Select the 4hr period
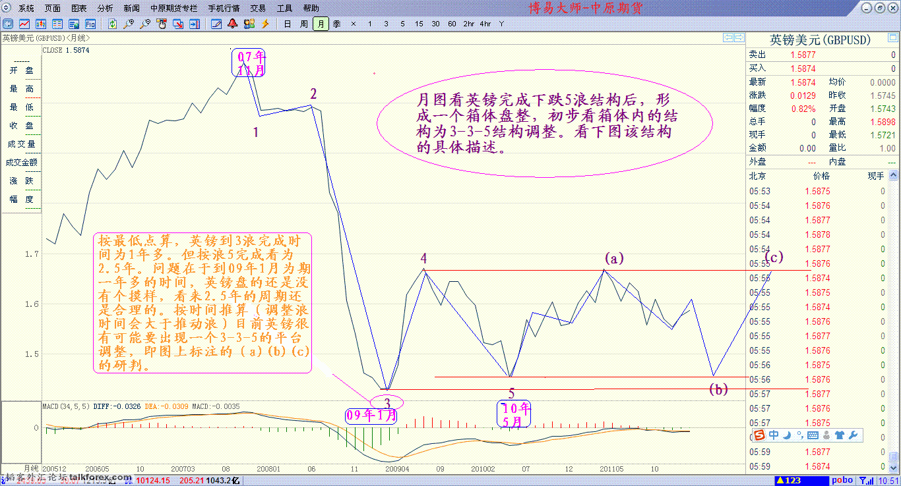 pos(485,24)
